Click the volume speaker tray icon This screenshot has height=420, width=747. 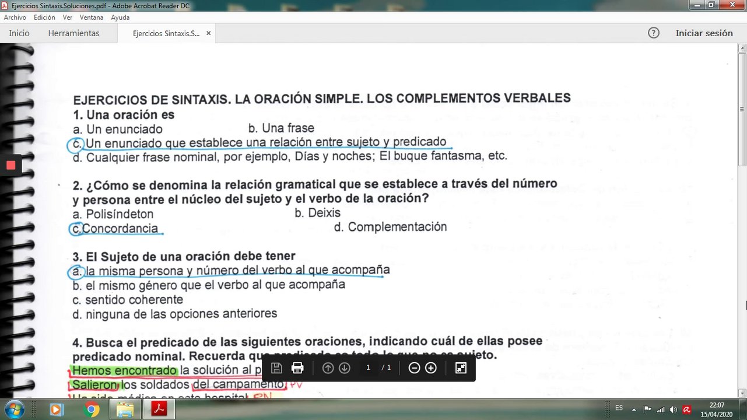[x=674, y=409]
